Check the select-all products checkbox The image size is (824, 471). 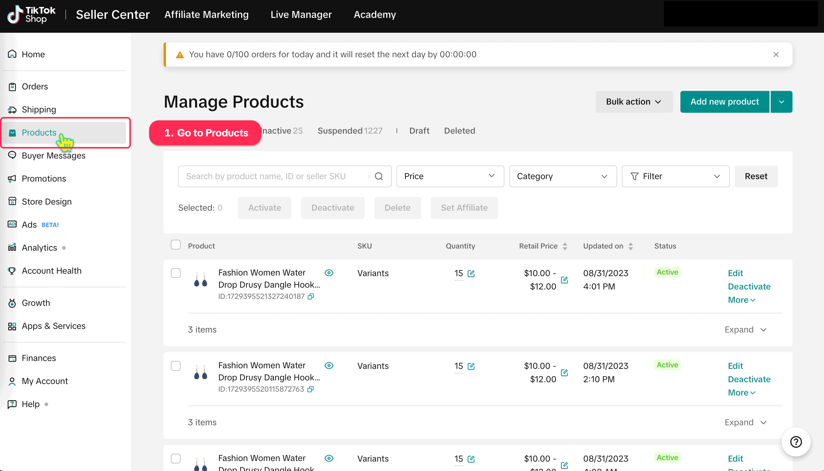[x=175, y=245]
